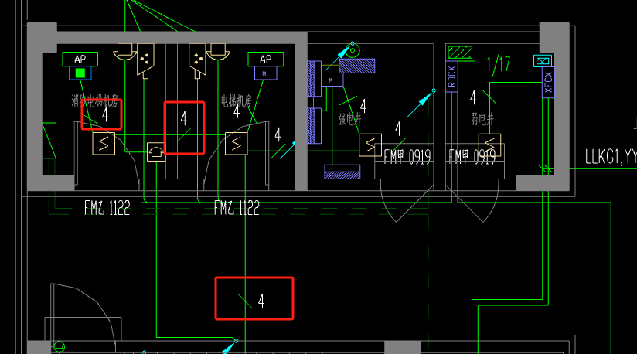
Task: Select the emergency lamp symbol in 消防电梯机房
Action: point(124,52)
